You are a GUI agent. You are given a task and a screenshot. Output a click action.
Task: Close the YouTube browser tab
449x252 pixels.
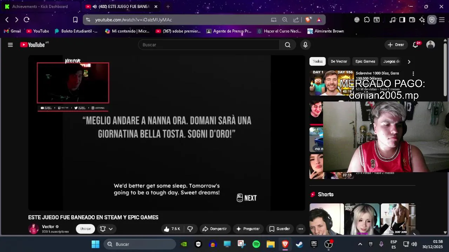click(156, 6)
